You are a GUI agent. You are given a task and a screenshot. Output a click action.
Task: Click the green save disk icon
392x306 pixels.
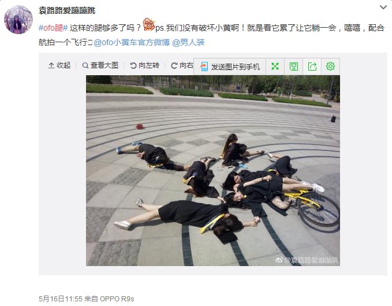coord(293,67)
